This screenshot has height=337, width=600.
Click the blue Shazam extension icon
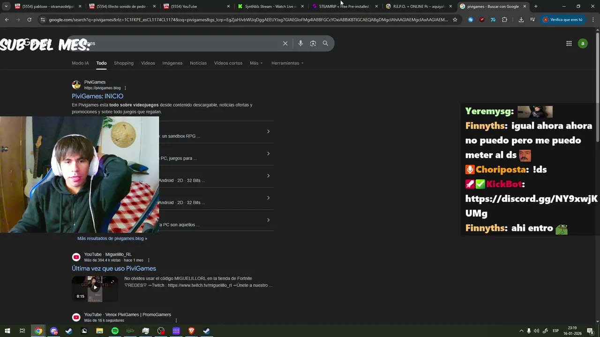pyautogui.click(x=471, y=20)
